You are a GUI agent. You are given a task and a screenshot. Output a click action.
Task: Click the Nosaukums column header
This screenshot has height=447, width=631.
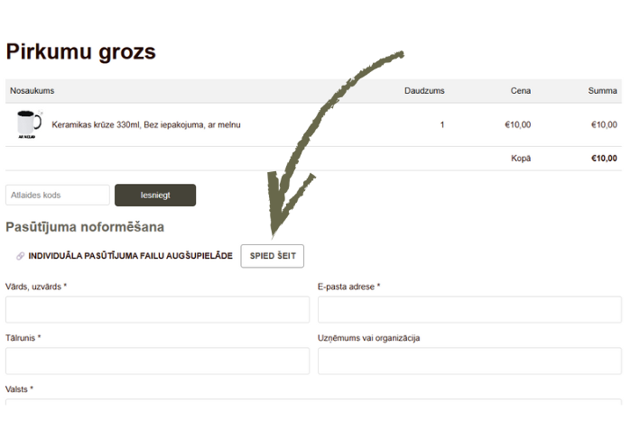coord(32,91)
